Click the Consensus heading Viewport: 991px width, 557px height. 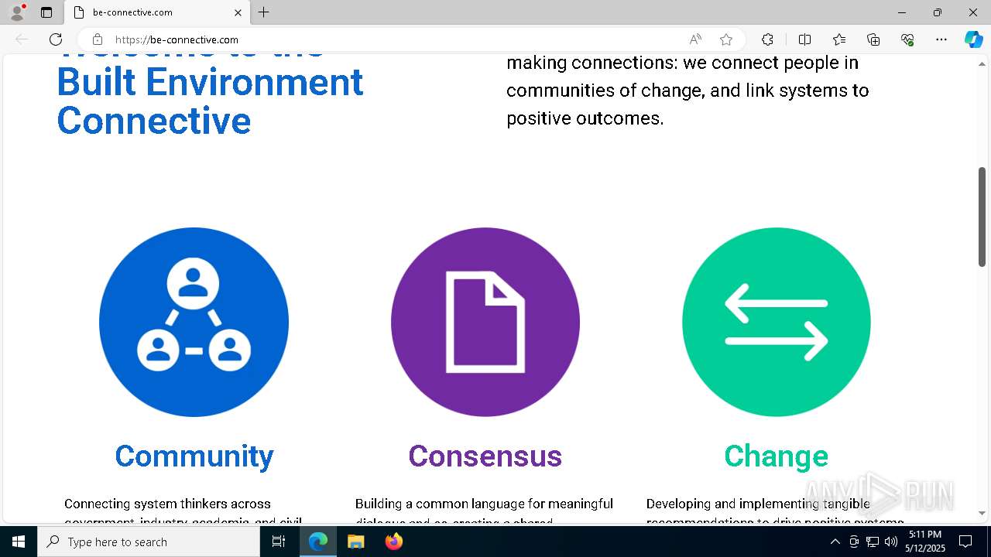[x=485, y=456]
